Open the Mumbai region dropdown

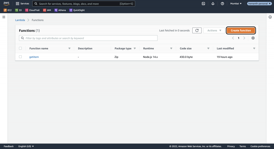coord(236,4)
